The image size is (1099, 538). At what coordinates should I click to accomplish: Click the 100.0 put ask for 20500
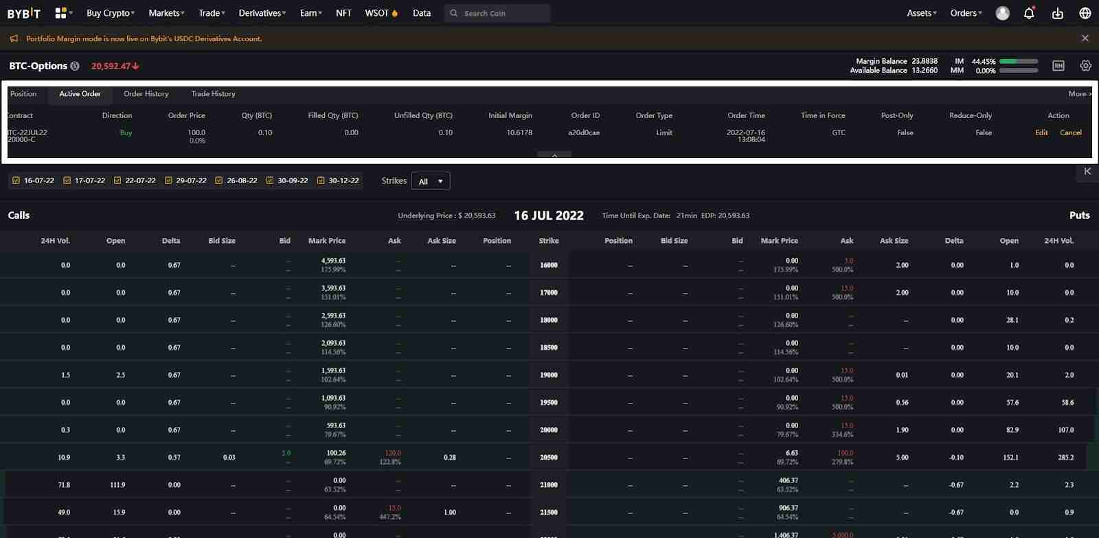coord(845,453)
